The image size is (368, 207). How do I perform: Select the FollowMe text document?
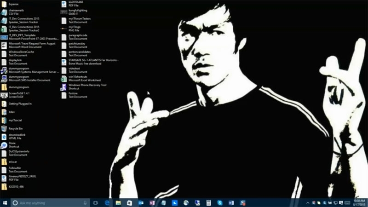pos(14,170)
